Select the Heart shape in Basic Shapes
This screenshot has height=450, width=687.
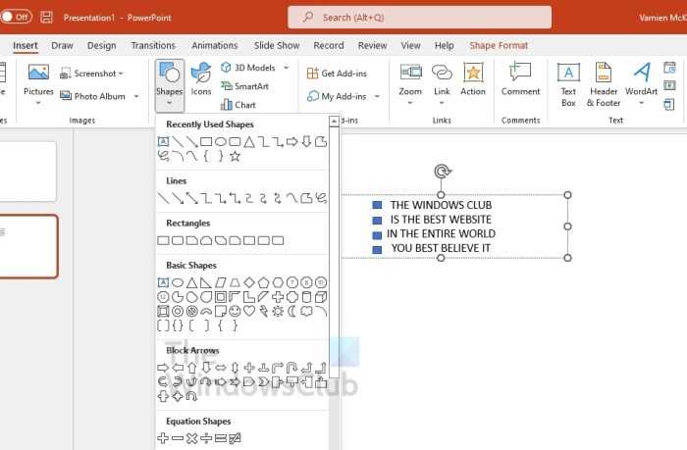tap(249, 311)
